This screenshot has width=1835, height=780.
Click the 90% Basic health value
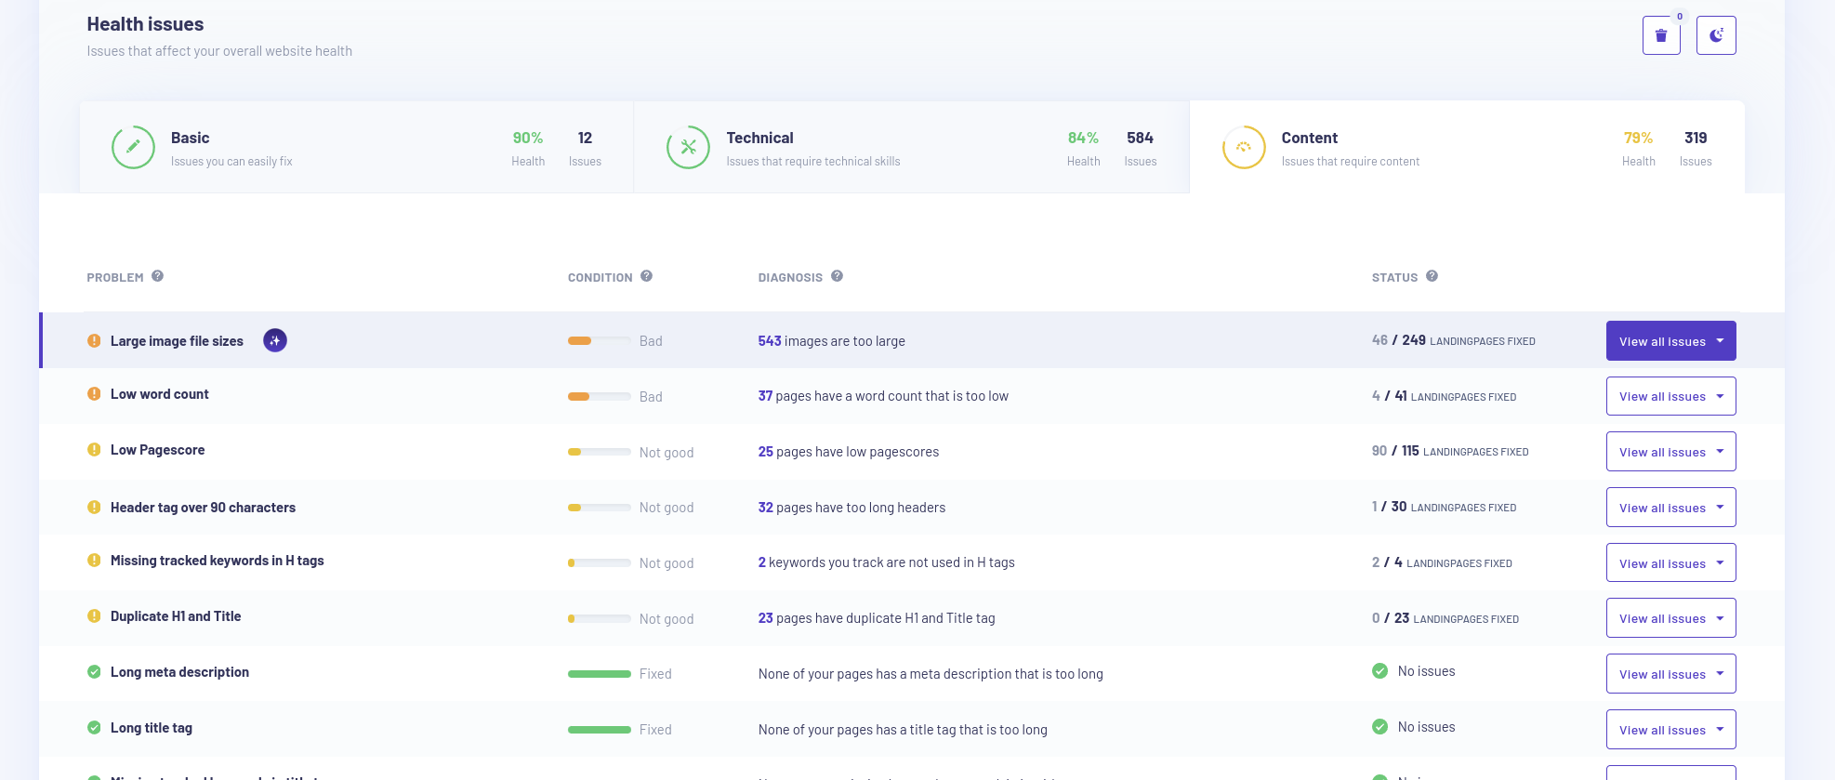(528, 138)
